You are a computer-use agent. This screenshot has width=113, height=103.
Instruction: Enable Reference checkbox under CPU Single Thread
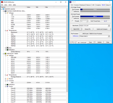(x=72, y=11)
